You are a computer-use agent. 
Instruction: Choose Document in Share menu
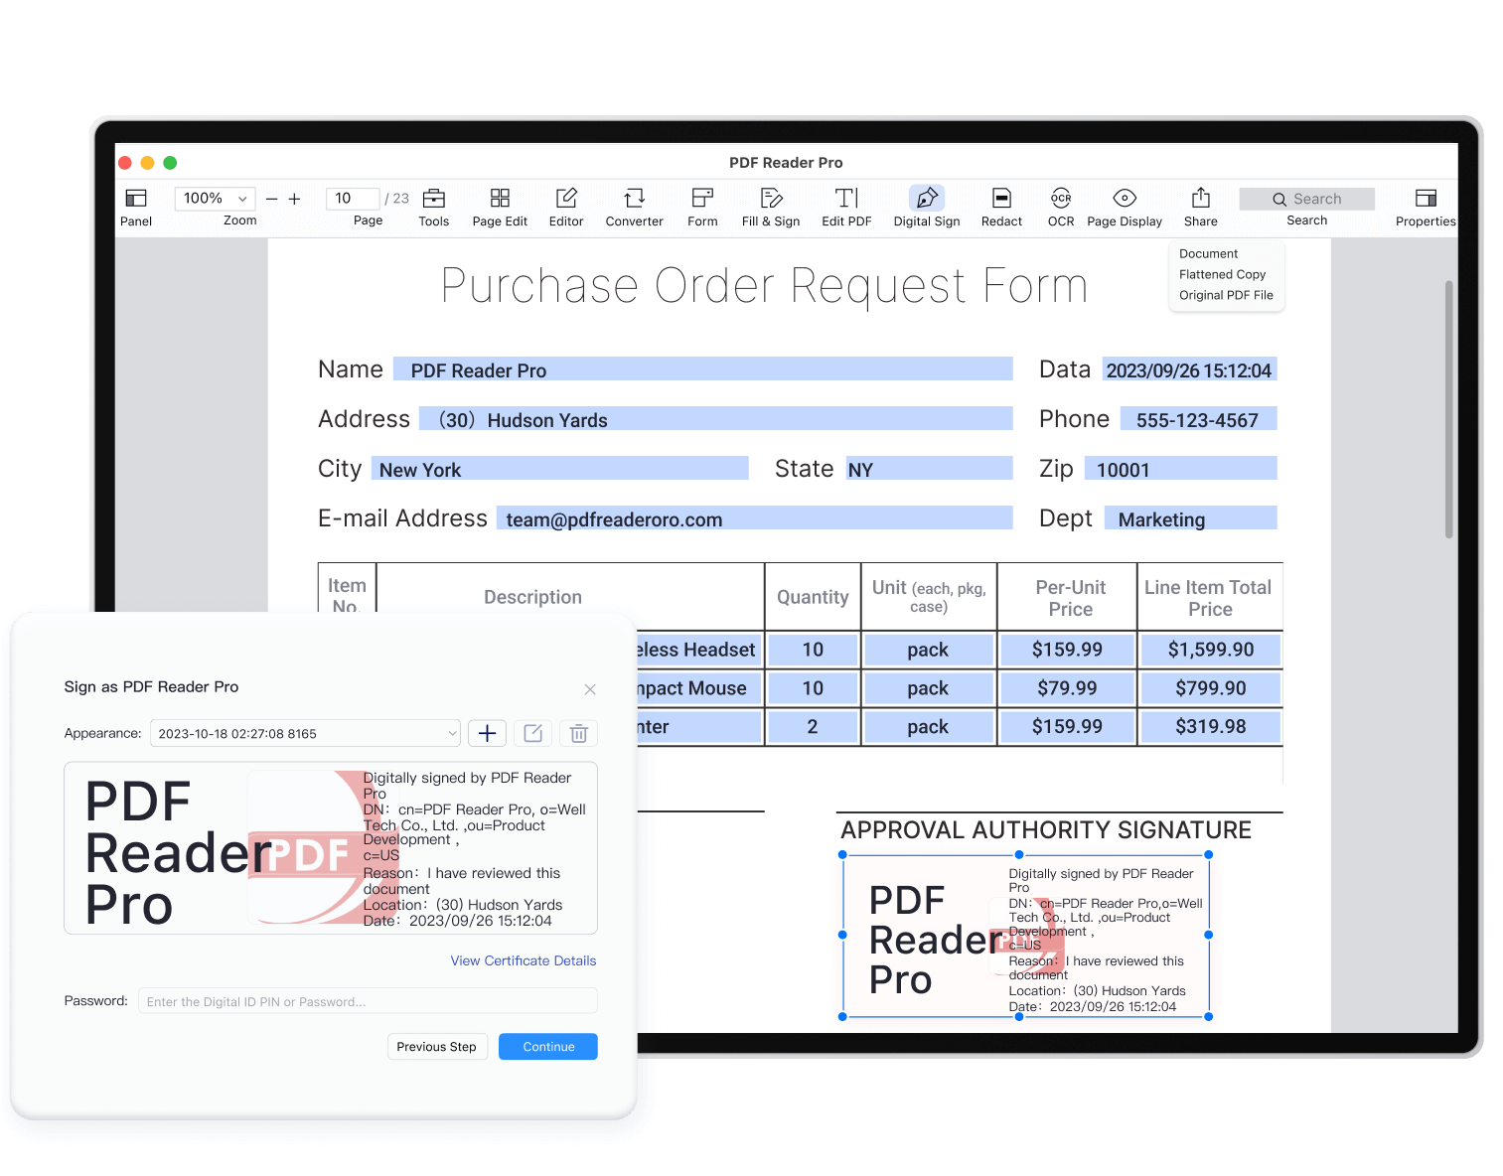tap(1208, 253)
